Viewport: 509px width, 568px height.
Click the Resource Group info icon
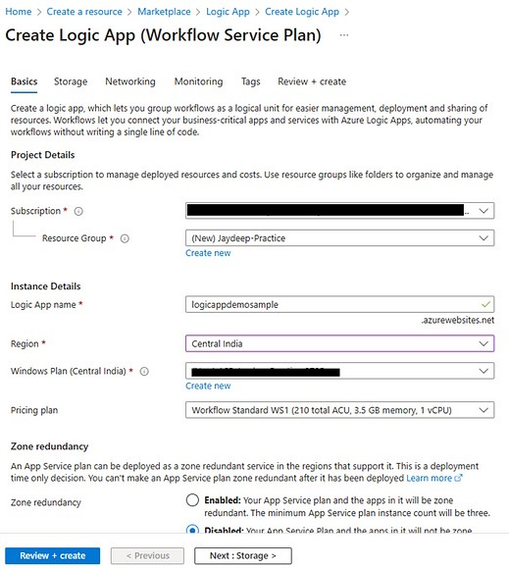tap(125, 238)
